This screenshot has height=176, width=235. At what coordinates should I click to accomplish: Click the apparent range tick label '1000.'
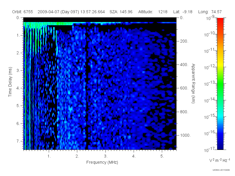(x=185, y=135)
